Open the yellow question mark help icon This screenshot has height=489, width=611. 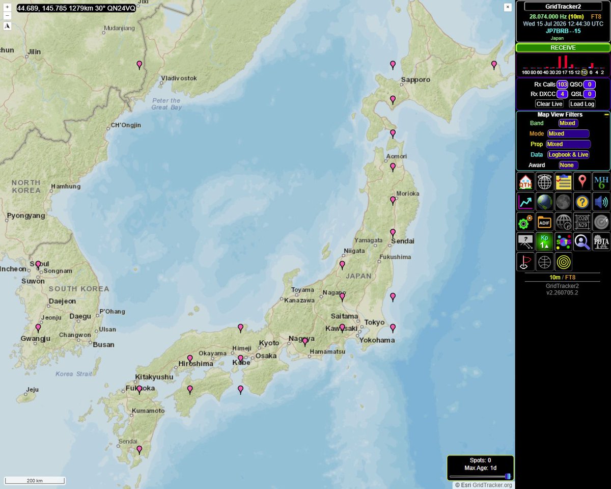582,202
